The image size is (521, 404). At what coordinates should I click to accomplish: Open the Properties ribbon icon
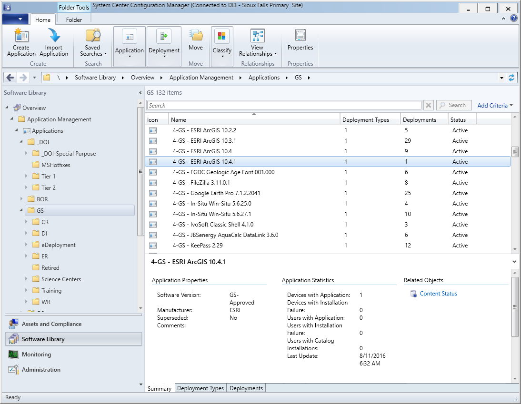[301, 36]
